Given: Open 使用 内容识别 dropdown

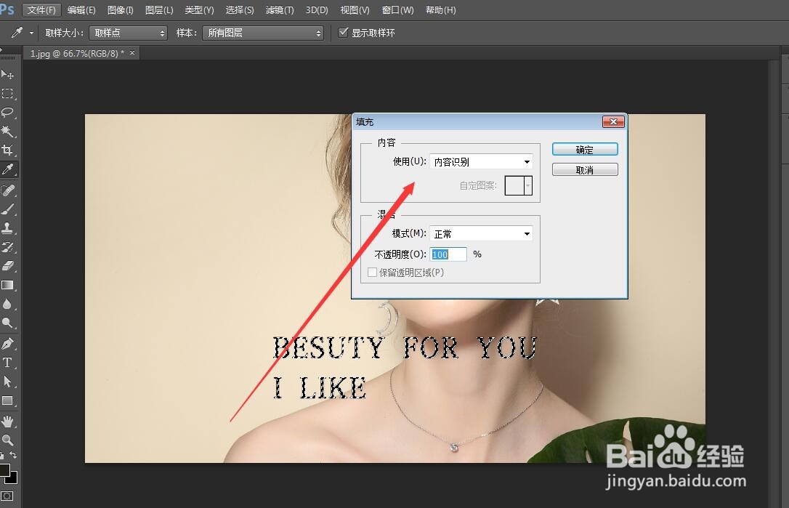Looking at the screenshot, I should [x=482, y=161].
